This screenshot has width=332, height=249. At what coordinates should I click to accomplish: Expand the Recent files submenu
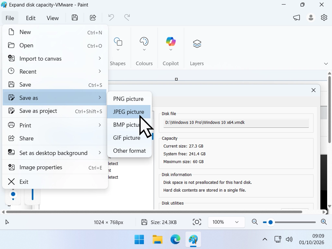[54, 72]
